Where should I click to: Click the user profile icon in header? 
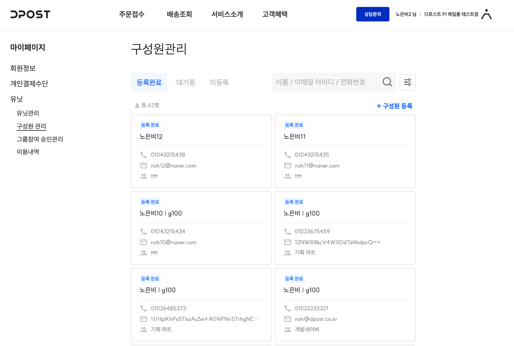486,14
